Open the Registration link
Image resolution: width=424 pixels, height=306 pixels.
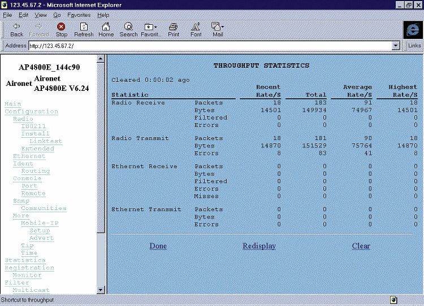29,268
